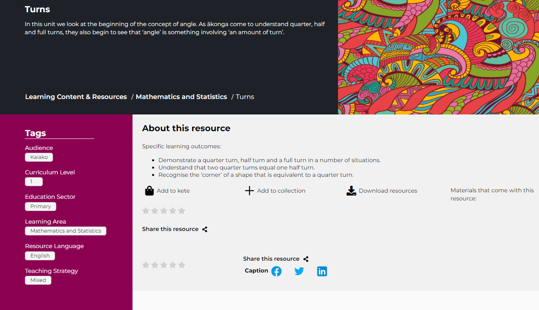The height and width of the screenshot is (310, 539).
Task: Select the English resource language tag
Action: click(x=40, y=256)
